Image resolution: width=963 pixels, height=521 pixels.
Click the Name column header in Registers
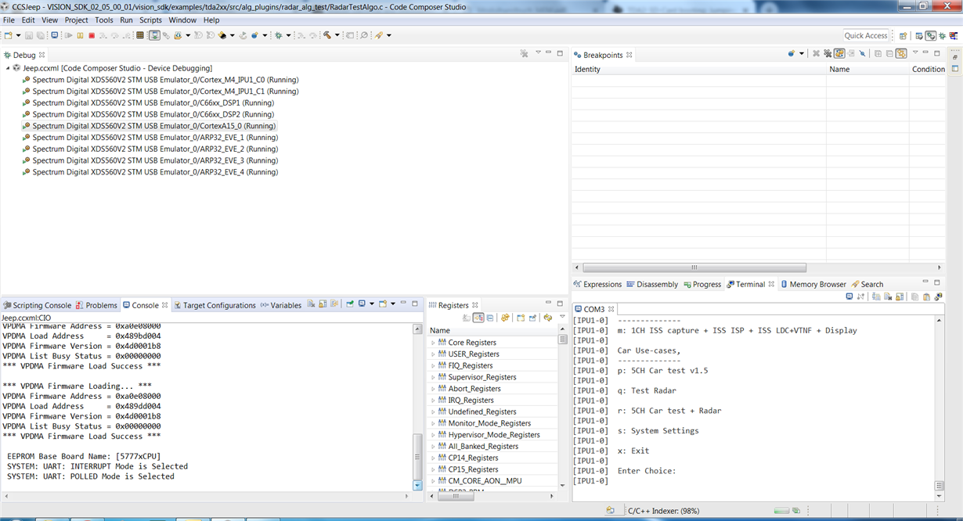492,330
